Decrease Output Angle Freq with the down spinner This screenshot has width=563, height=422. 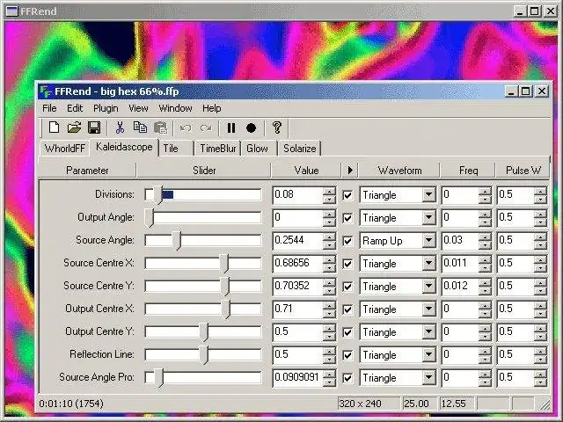[x=485, y=222]
